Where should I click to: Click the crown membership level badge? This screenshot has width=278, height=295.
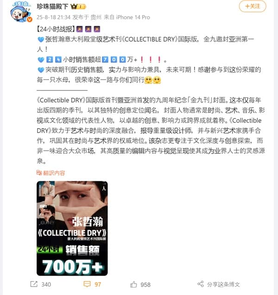78,6
